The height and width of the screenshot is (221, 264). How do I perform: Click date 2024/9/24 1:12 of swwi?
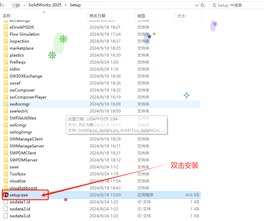[104, 167]
